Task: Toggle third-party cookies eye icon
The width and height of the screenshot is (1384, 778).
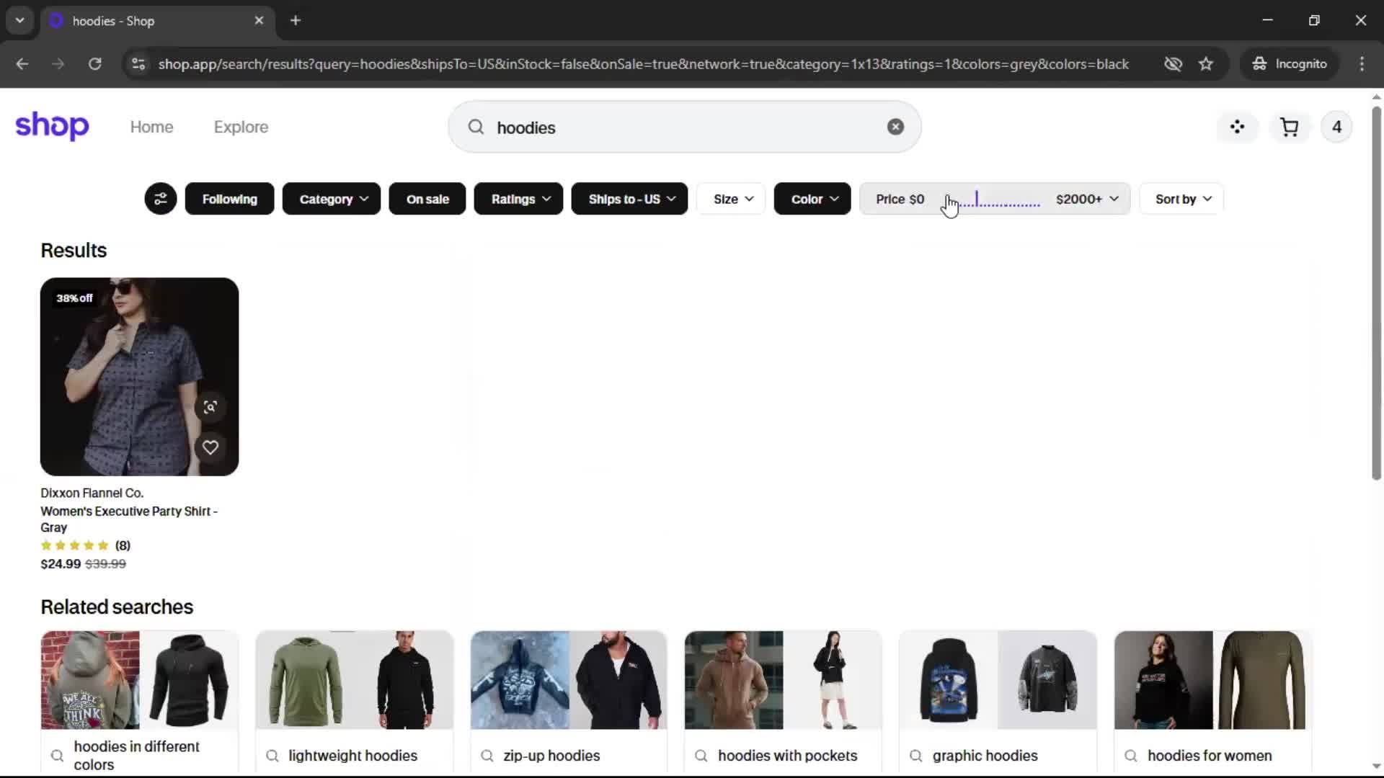Action: (x=1173, y=64)
